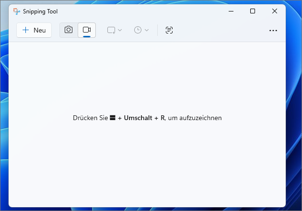Click the text actions icon
The image size is (302, 211).
tap(169, 30)
